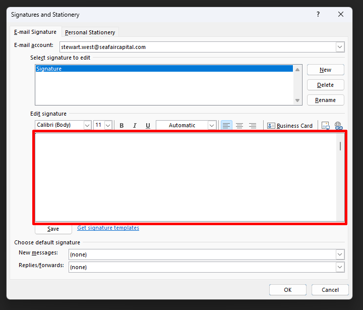Open the Replies/forwards signature dropdown
Image resolution: width=363 pixels, height=310 pixels.
pos(340,267)
